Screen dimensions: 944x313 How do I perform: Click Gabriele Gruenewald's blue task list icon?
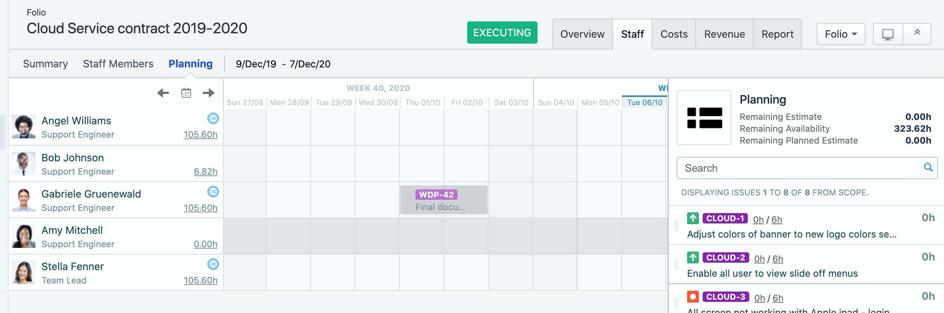[213, 192]
